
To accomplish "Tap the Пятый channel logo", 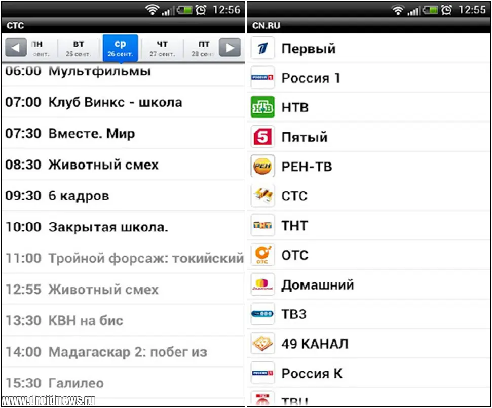I will [x=262, y=137].
